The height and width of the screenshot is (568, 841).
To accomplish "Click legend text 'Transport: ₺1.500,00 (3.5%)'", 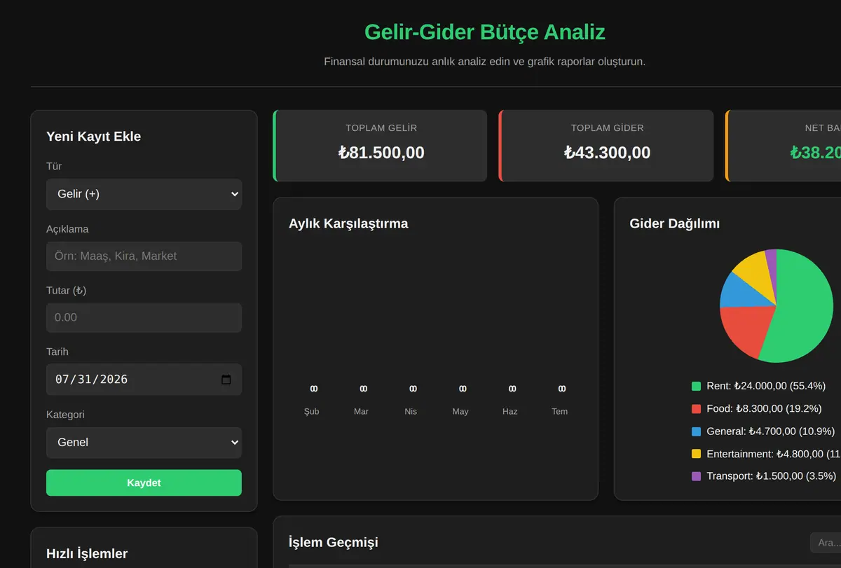I will (x=772, y=476).
